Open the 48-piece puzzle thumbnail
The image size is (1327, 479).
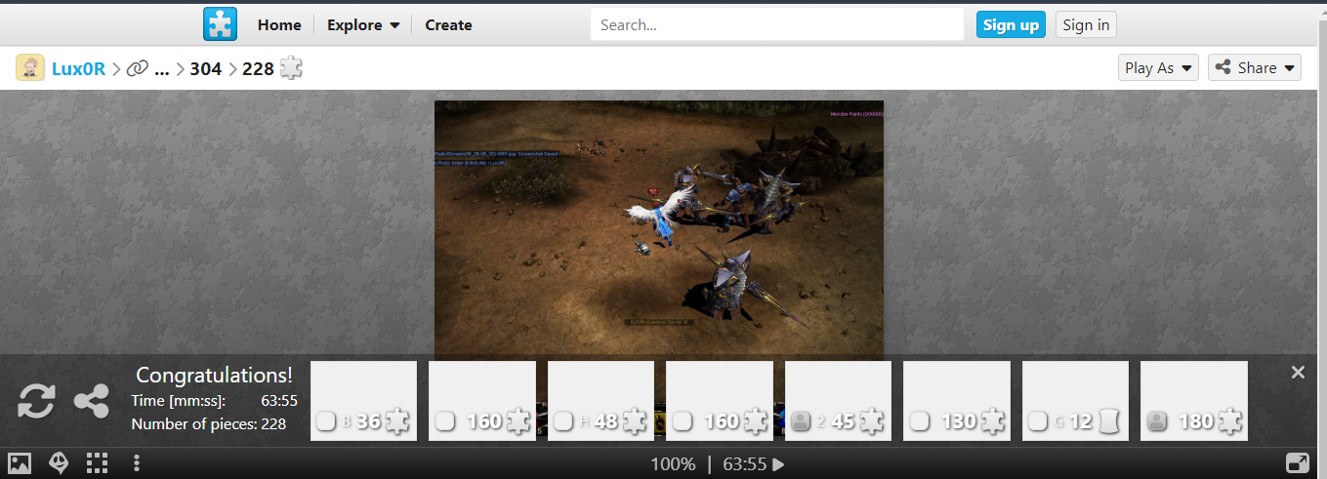point(601,401)
